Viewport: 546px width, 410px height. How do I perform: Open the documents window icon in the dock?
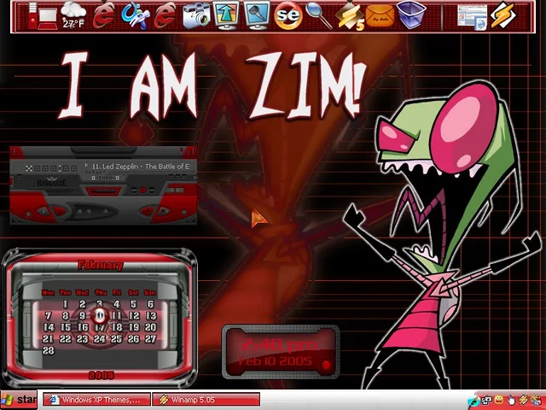(x=472, y=17)
